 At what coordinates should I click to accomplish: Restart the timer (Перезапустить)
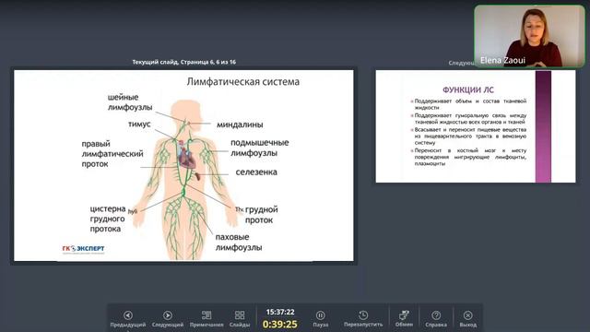tap(363, 319)
